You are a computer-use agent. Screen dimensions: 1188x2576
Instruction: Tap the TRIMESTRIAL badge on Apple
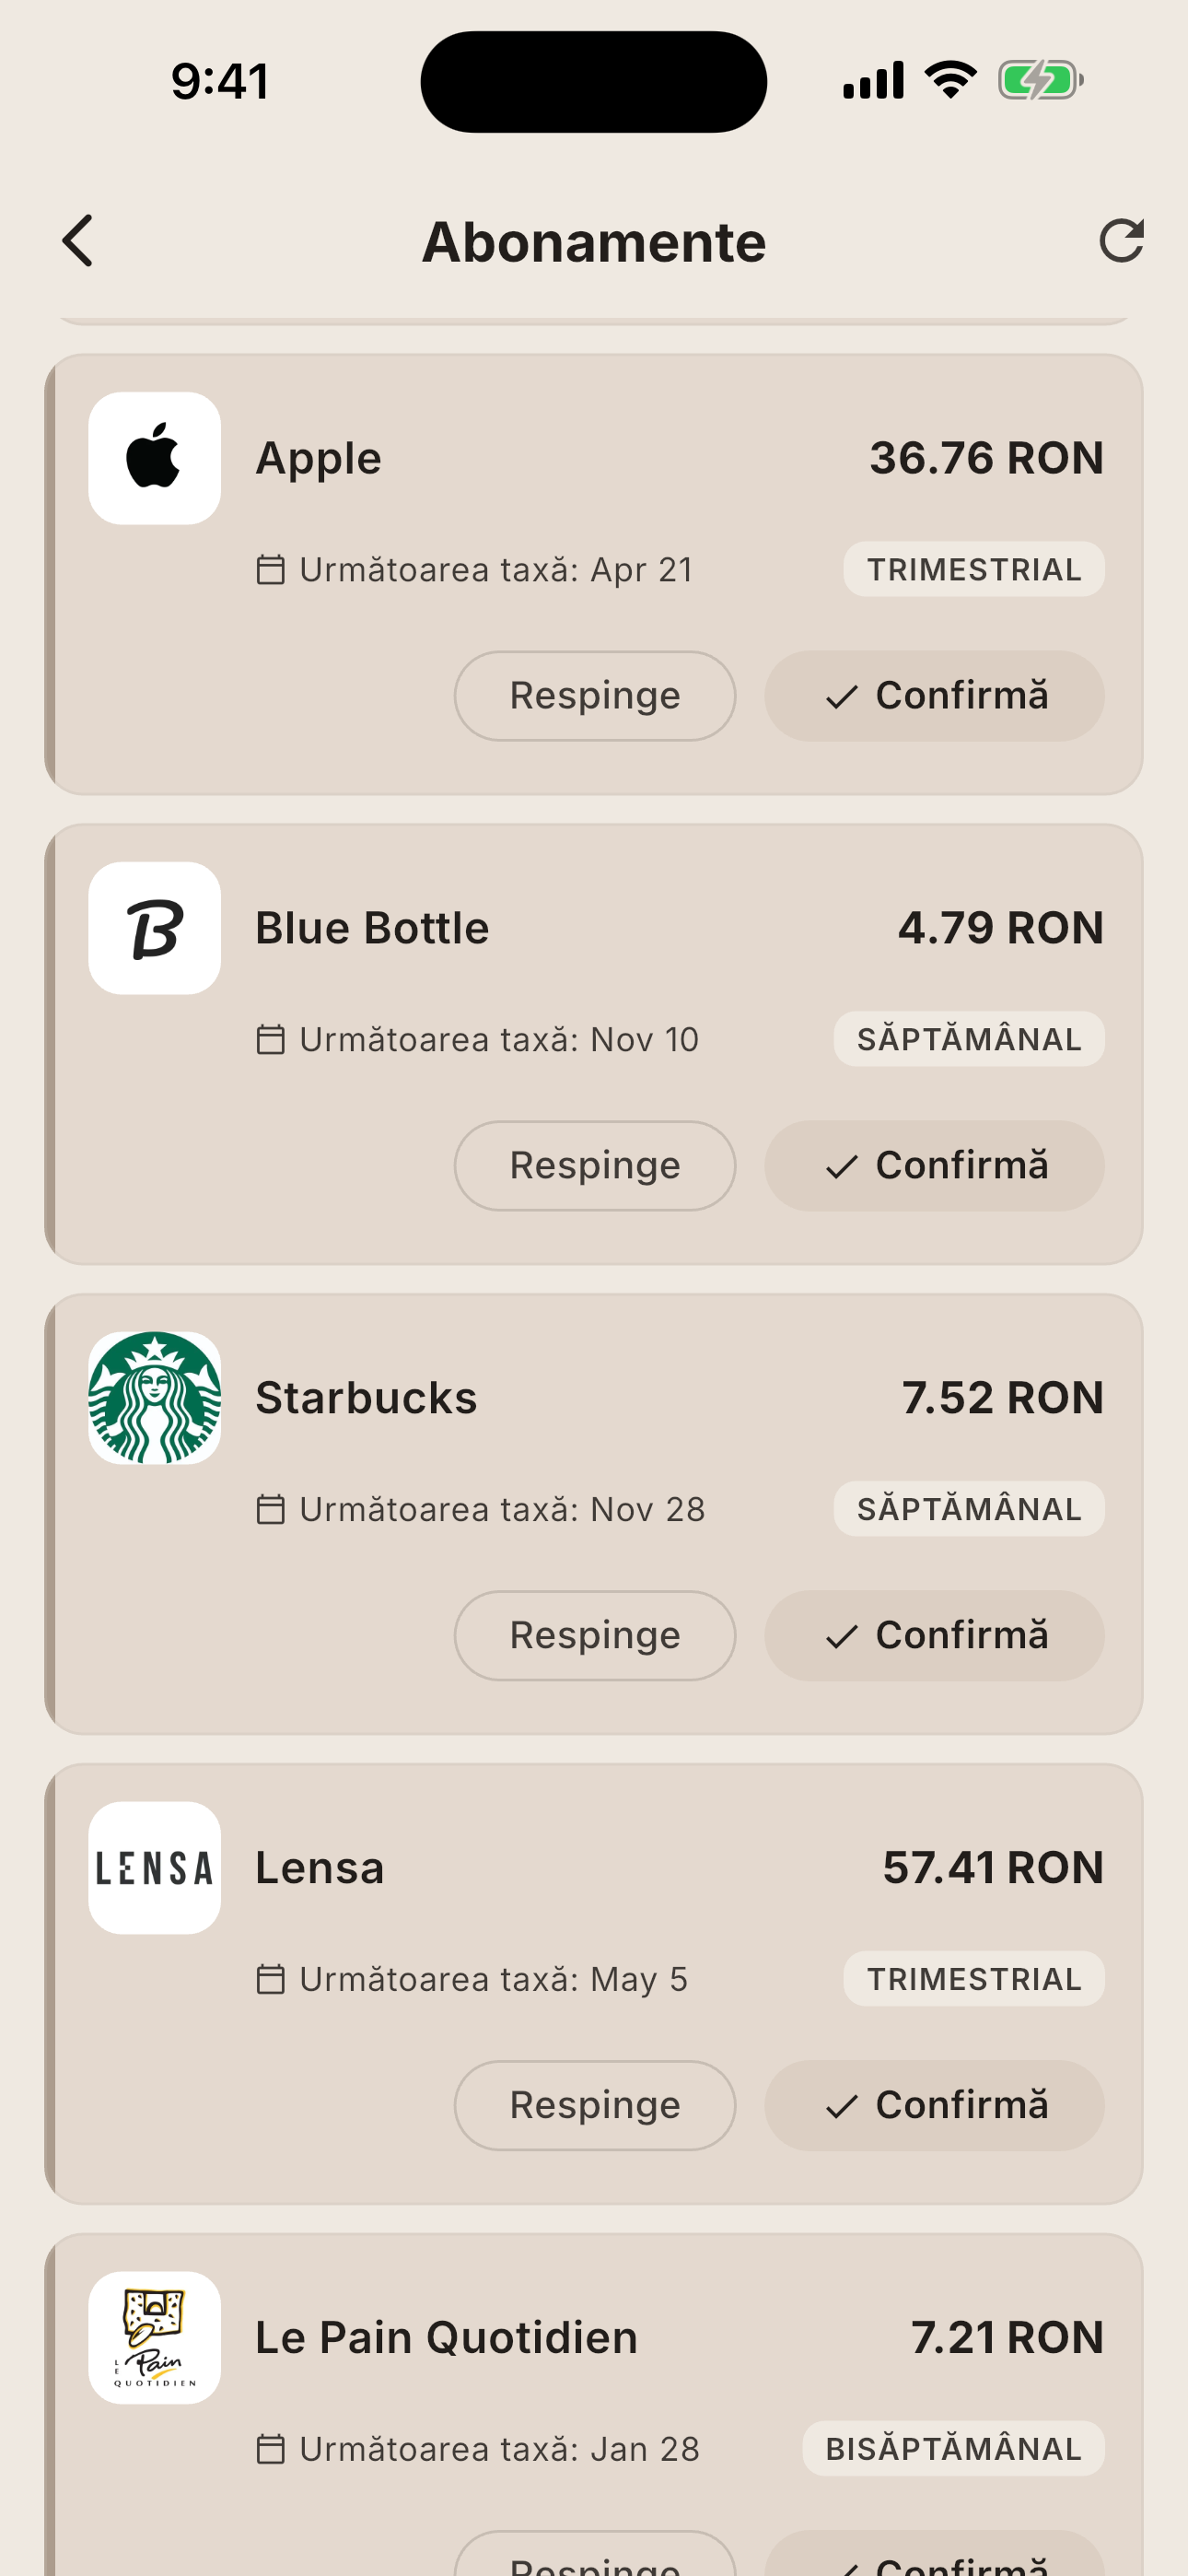[973, 570]
